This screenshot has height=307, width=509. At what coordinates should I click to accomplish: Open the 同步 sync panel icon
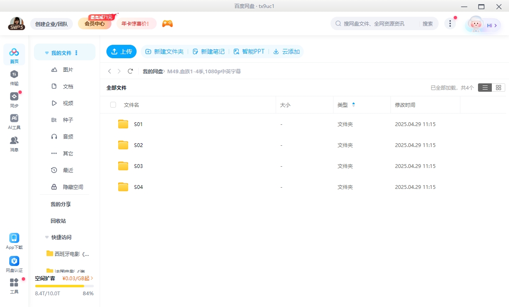(x=14, y=97)
